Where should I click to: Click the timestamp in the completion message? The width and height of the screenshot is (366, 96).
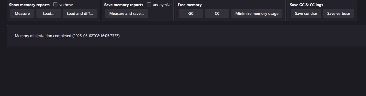point(96,36)
